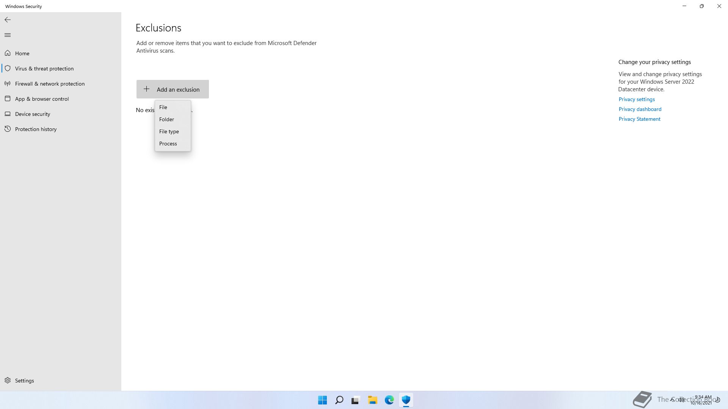The image size is (728, 409).
Task: Click the App & browser control window icon
Action: 8,98
